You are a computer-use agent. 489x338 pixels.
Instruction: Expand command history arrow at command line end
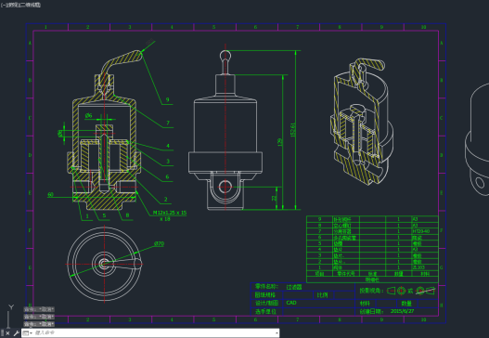coord(277,333)
